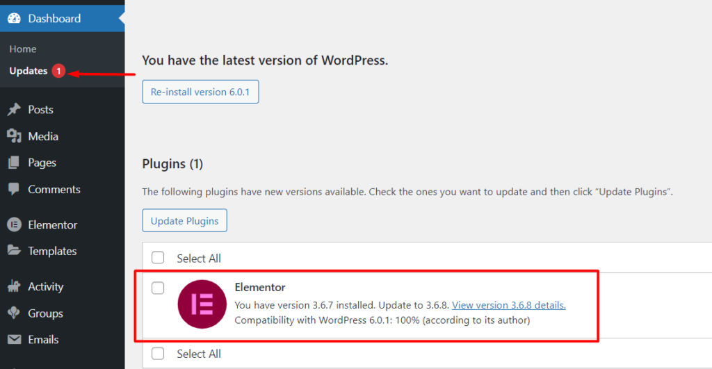Click Re-install version 6.0.1 button
The height and width of the screenshot is (369, 712).
coord(200,92)
